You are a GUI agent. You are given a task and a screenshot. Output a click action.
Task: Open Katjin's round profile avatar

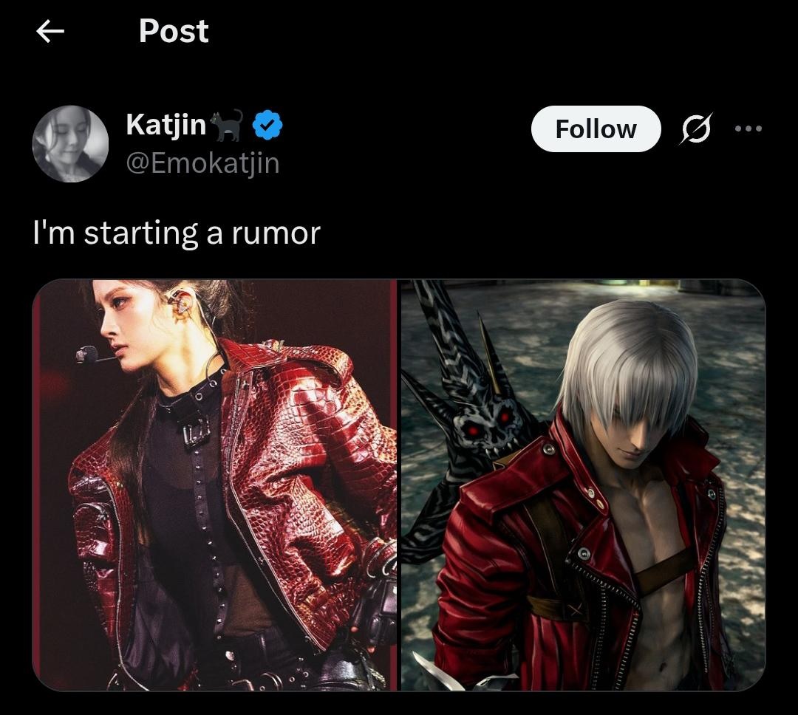point(70,143)
